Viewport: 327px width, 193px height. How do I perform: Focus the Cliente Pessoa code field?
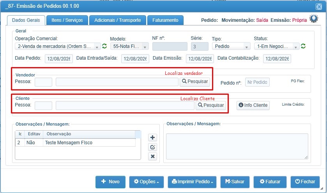click(43, 106)
